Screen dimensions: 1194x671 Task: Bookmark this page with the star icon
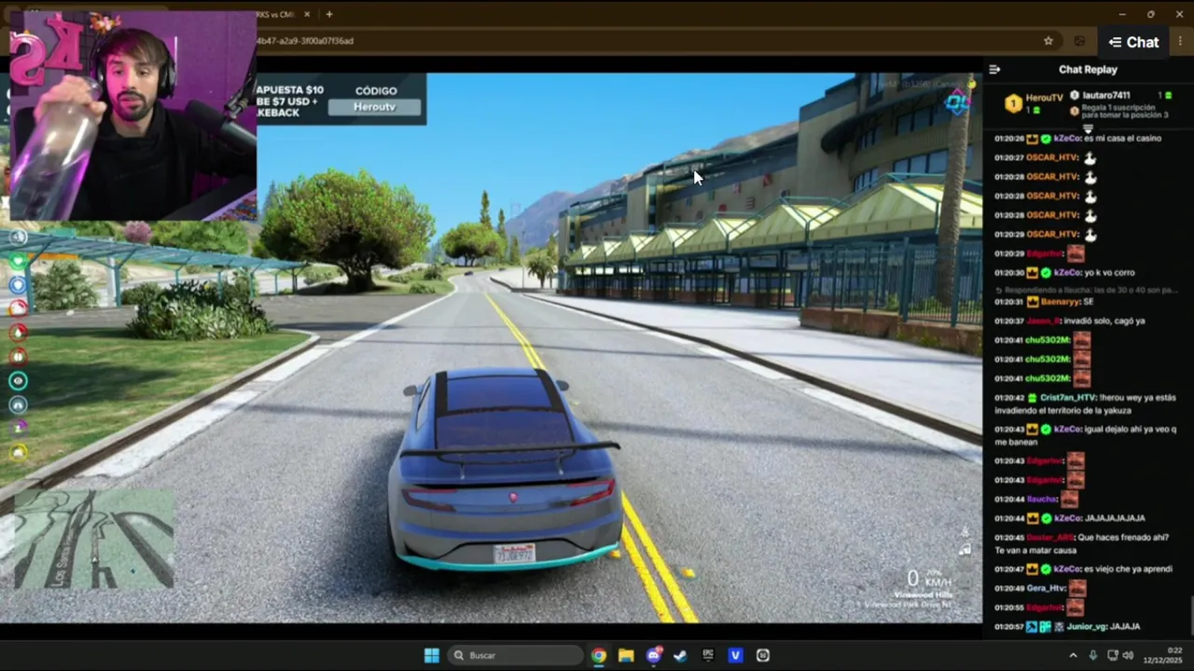(x=1048, y=41)
